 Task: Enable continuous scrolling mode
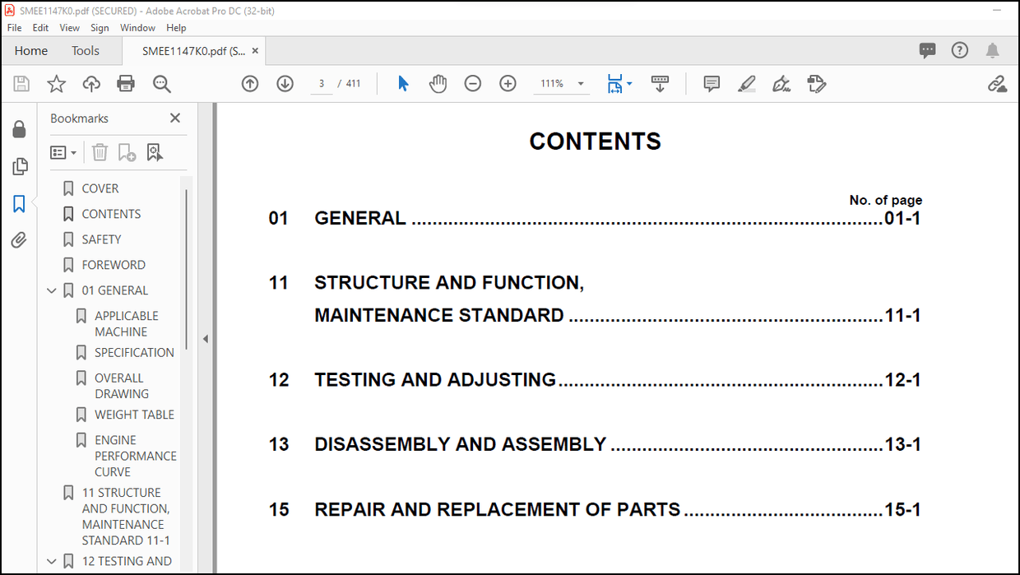(660, 83)
